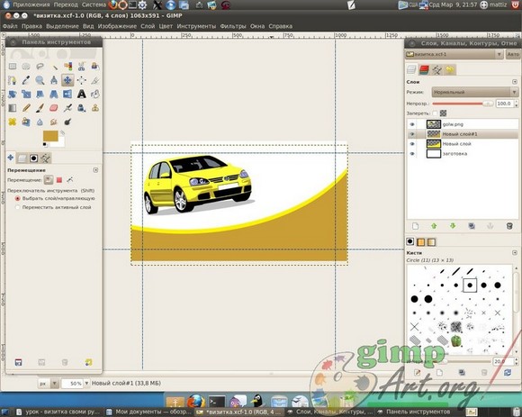522x417 pixels.
Task: Select the Crop tool
Action: click(95, 80)
